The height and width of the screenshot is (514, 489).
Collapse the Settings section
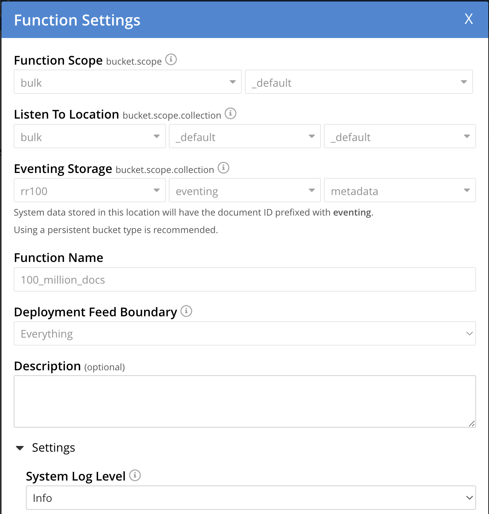[20, 448]
